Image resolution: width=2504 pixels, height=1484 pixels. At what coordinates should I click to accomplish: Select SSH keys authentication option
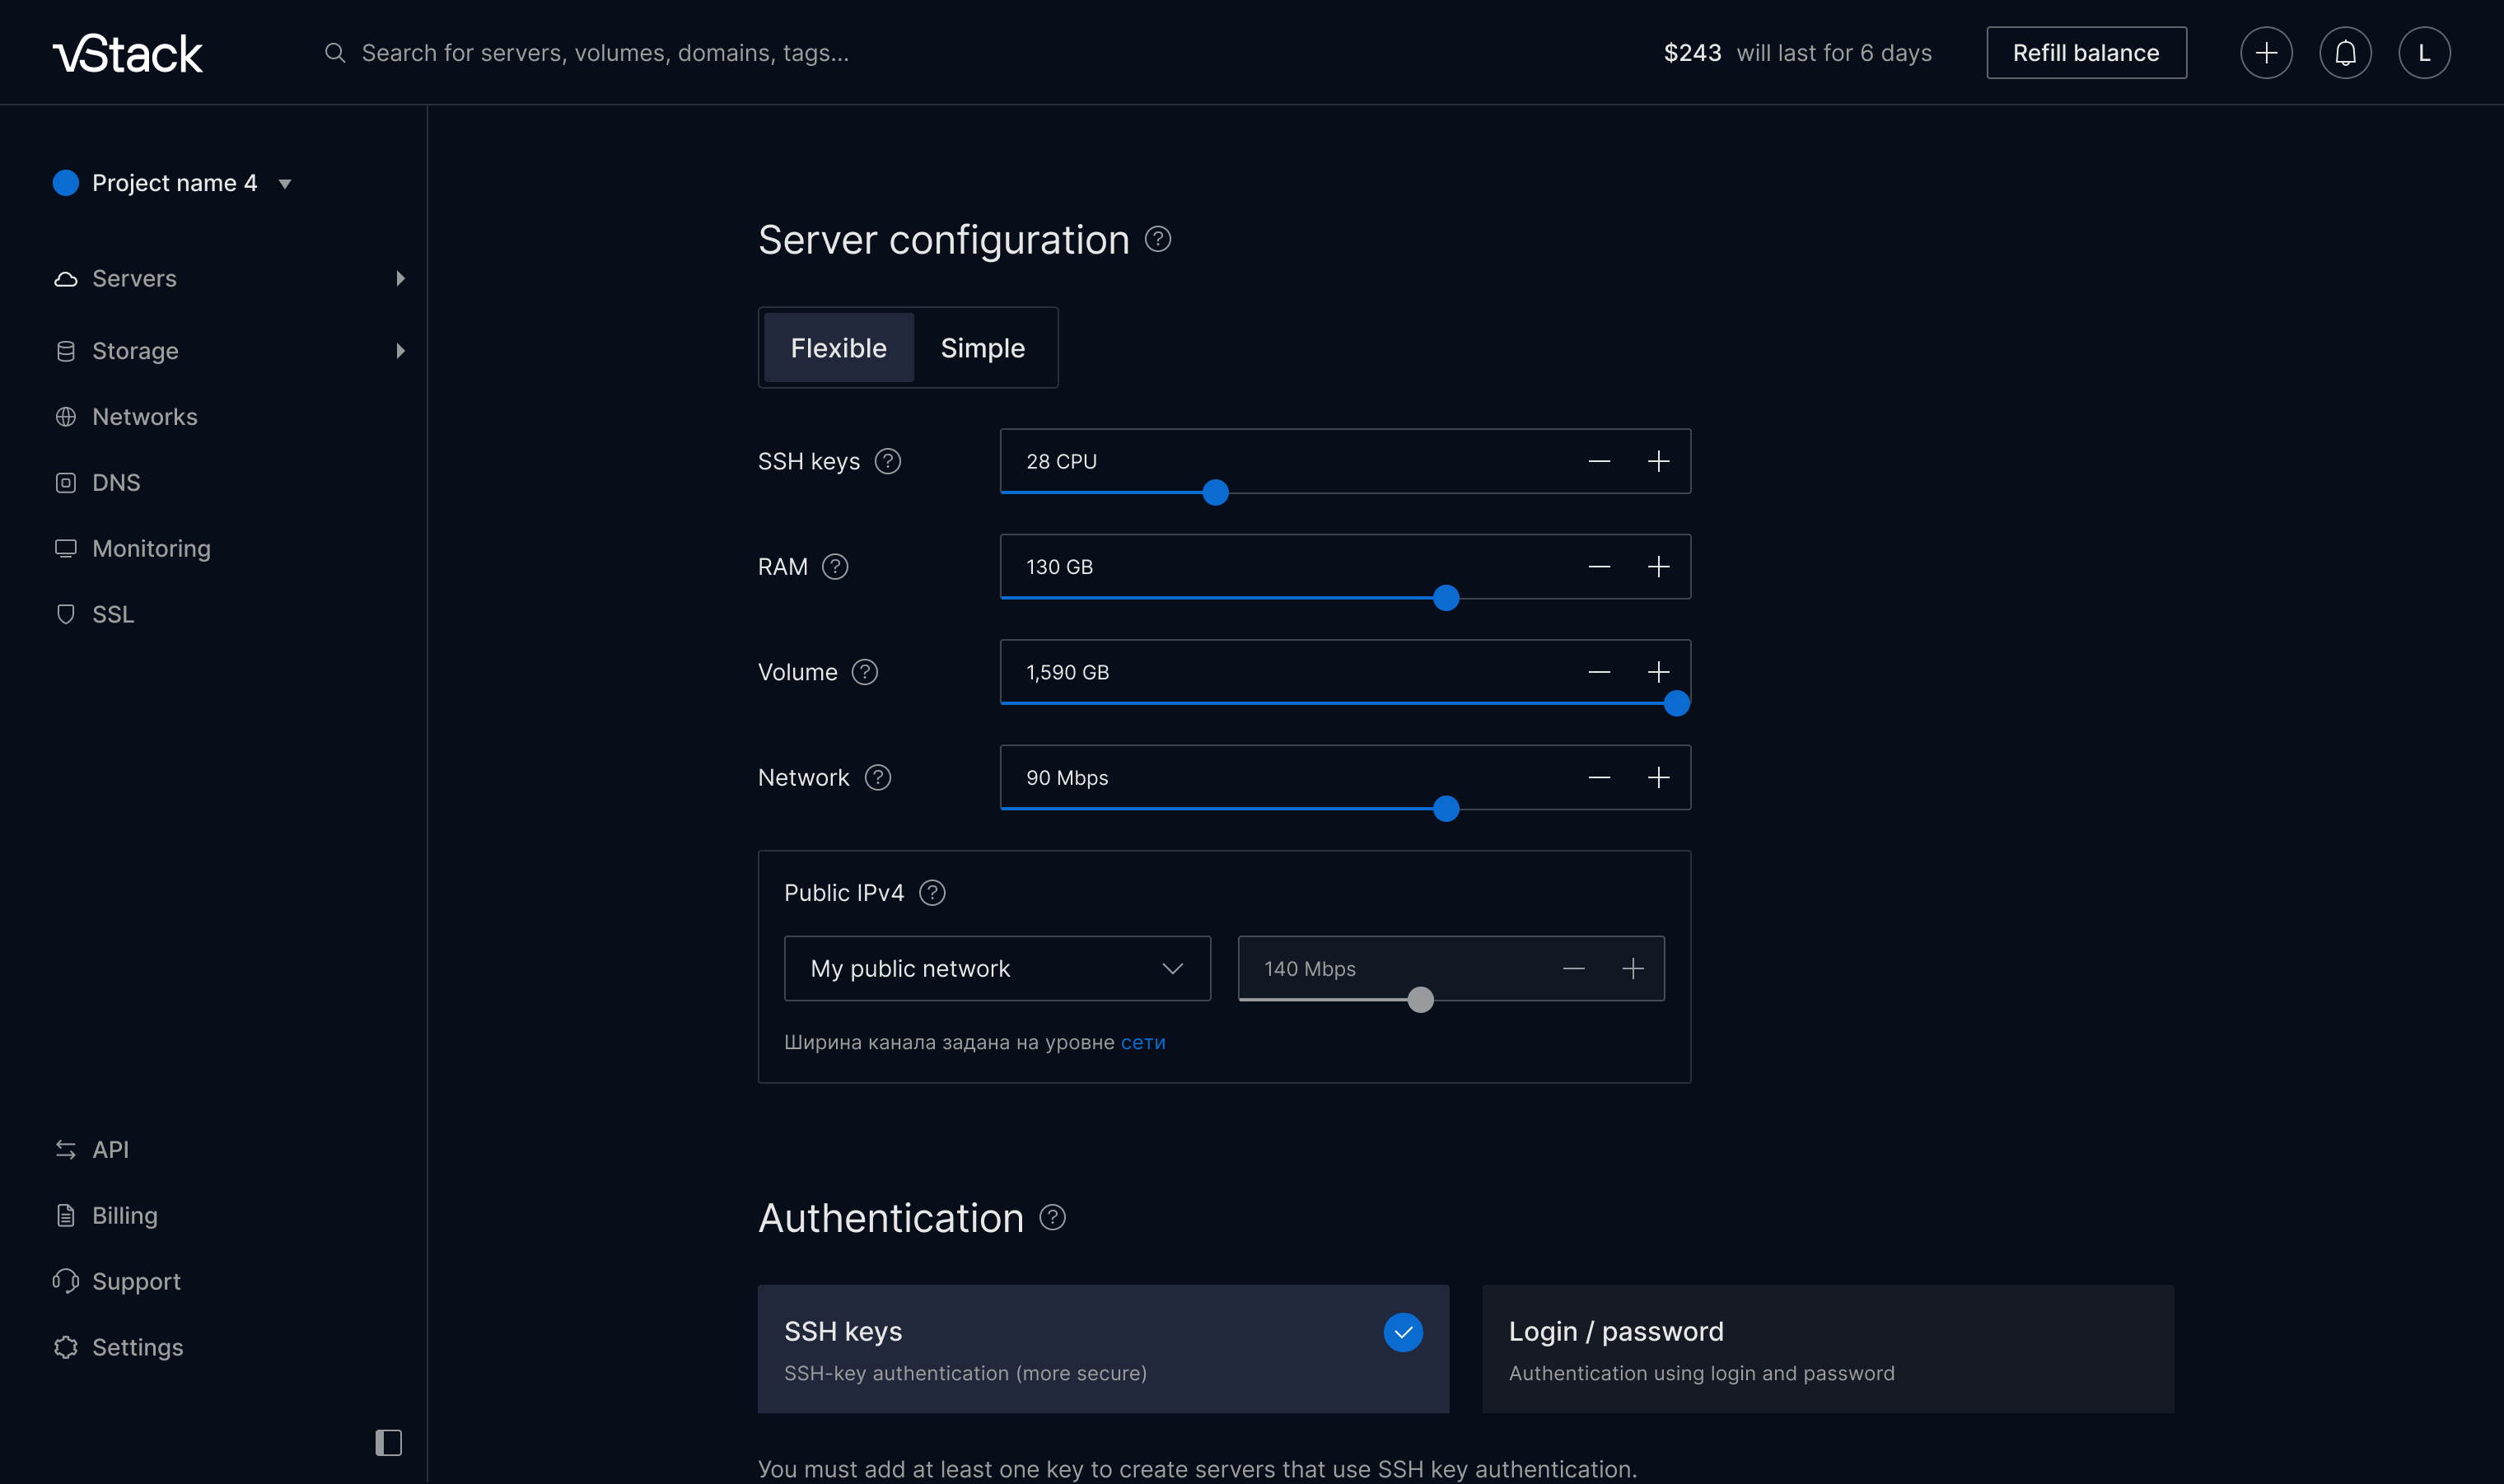[1103, 1350]
